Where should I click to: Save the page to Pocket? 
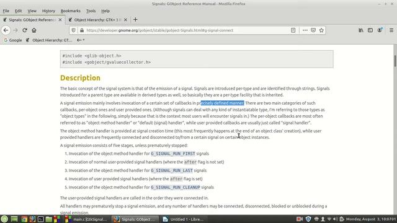point(313,30)
